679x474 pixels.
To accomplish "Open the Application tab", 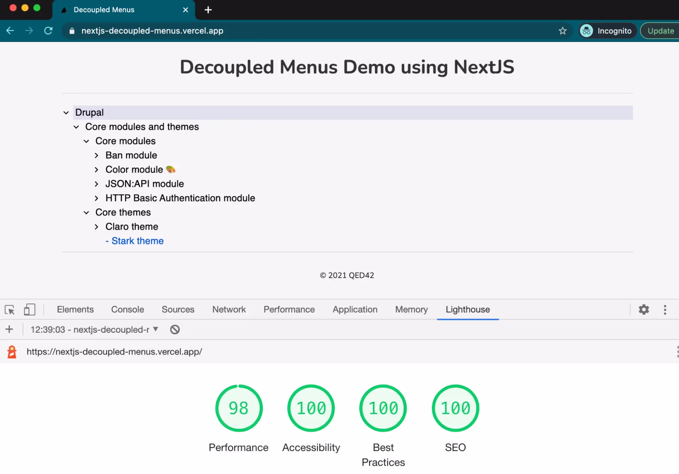I will pyautogui.click(x=355, y=310).
